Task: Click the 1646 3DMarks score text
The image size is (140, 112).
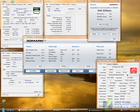Action: 104,11
